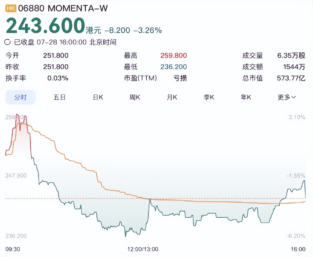Click the 市盈(TTM) value 亏损

coord(180,78)
